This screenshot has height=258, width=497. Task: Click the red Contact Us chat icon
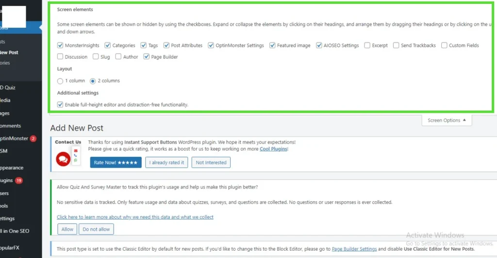click(63, 159)
